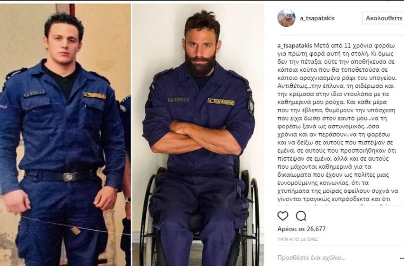The image size is (404, 266).
Task: Open the a_tsapatakis profile avatar
Action: tap(286, 18)
